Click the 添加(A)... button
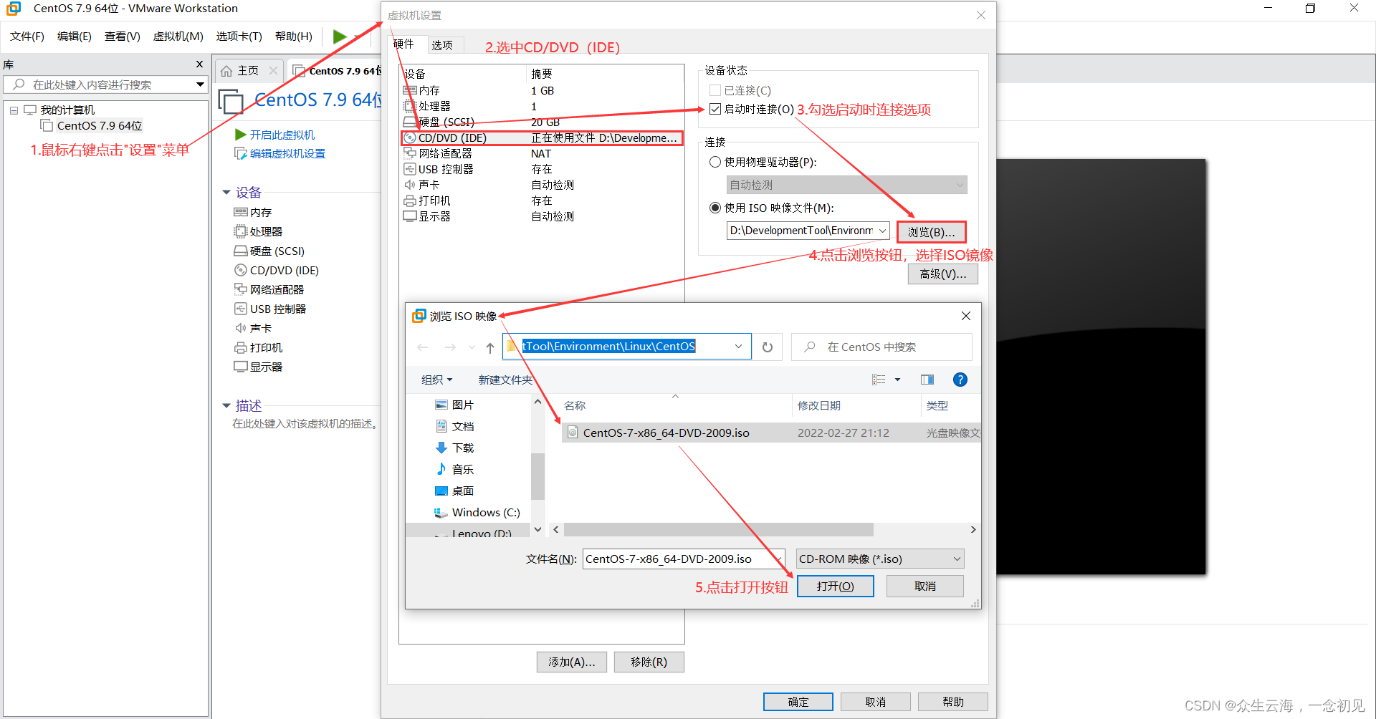This screenshot has height=719, width=1376. (572, 662)
